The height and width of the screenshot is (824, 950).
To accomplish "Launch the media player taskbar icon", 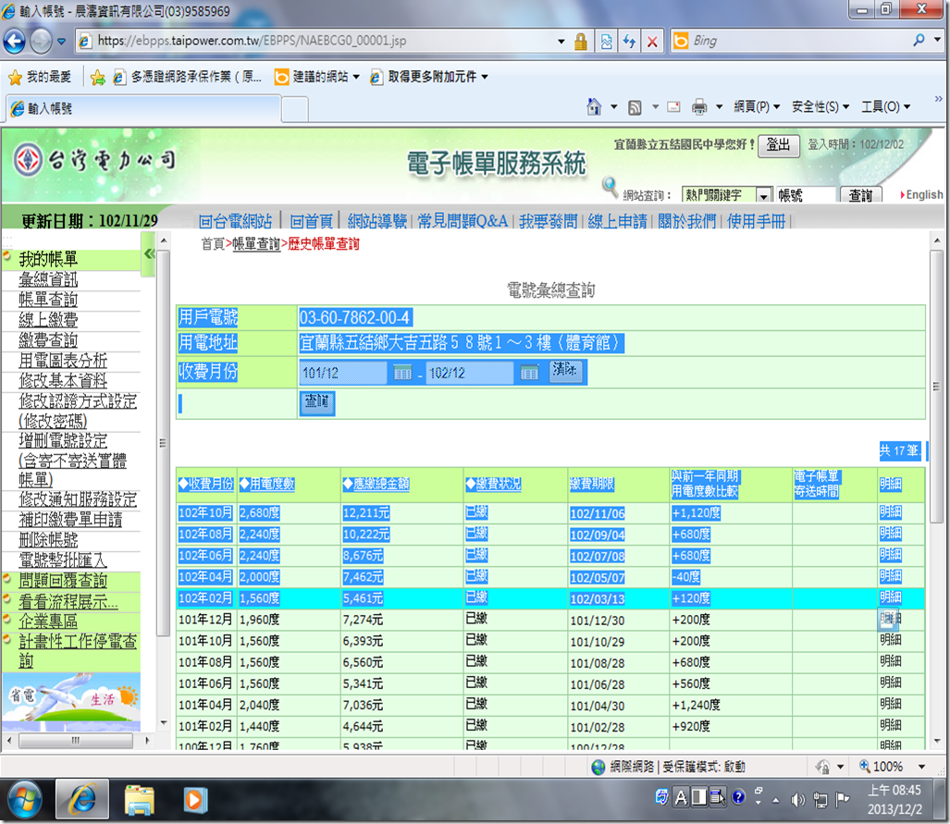I will coord(195,800).
